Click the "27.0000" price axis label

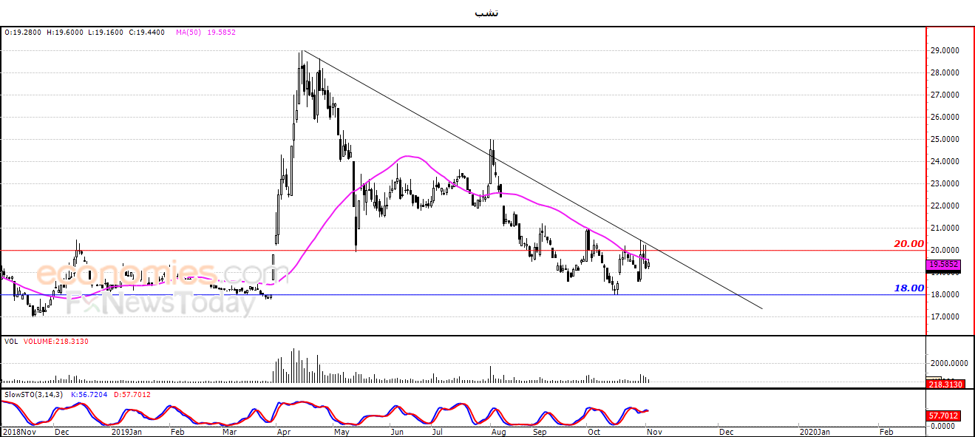click(946, 95)
